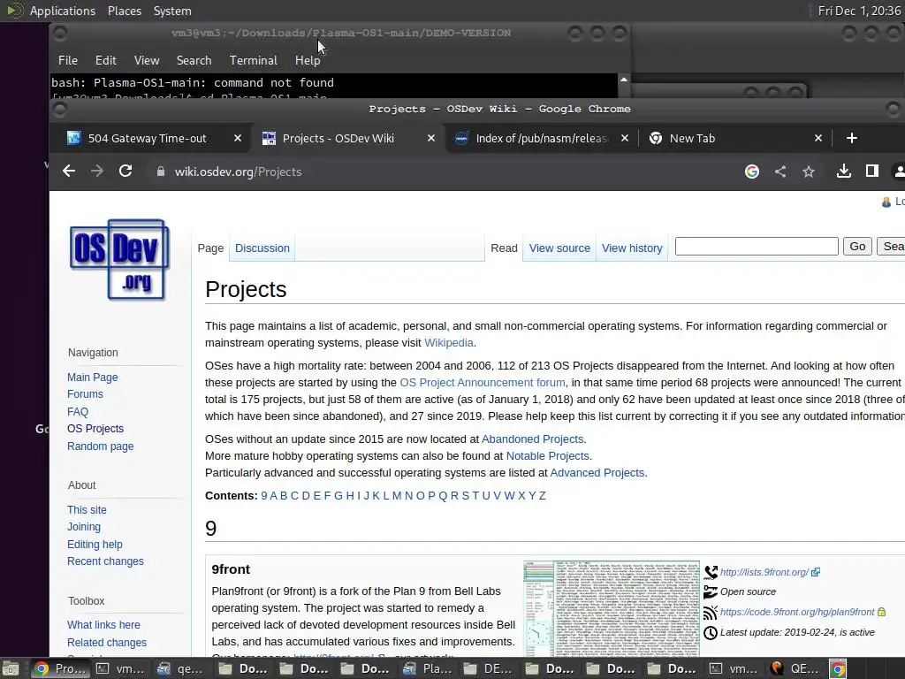Reload the OSDev Wiki page
Viewport: 905px width, 679px height.
click(x=125, y=171)
